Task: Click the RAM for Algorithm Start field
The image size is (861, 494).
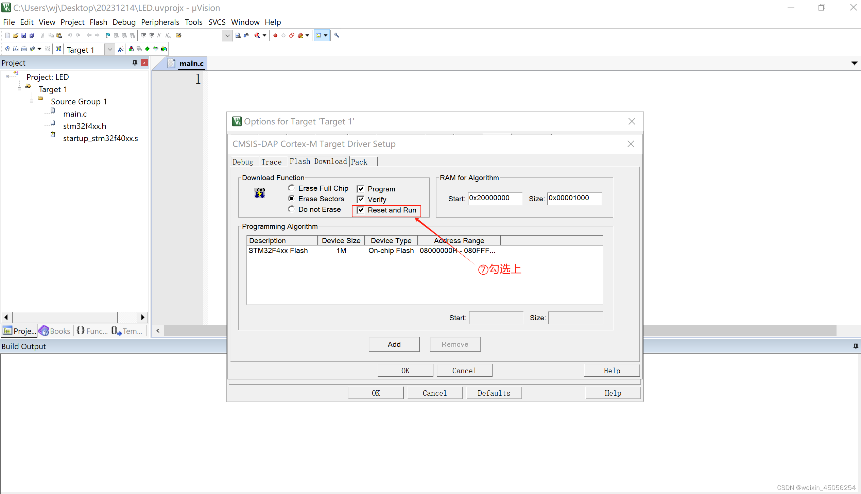Action: click(x=495, y=198)
